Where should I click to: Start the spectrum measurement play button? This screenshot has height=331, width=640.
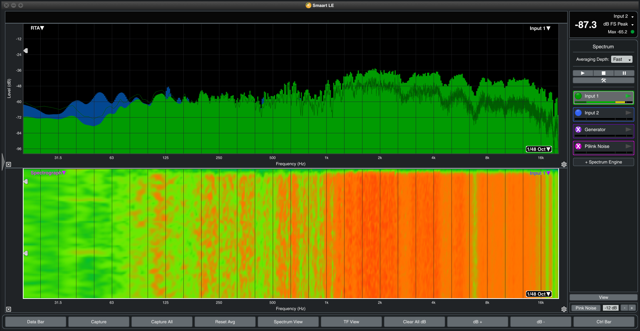[x=583, y=73]
